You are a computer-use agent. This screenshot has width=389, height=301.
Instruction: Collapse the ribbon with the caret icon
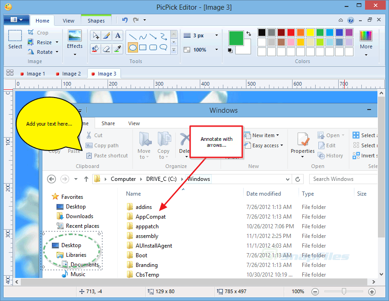point(341,20)
